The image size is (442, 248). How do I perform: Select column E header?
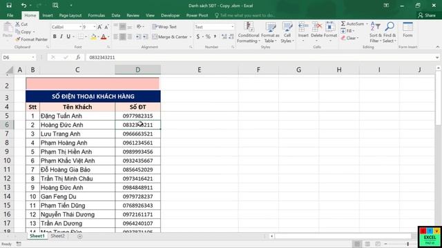[x=200, y=70]
